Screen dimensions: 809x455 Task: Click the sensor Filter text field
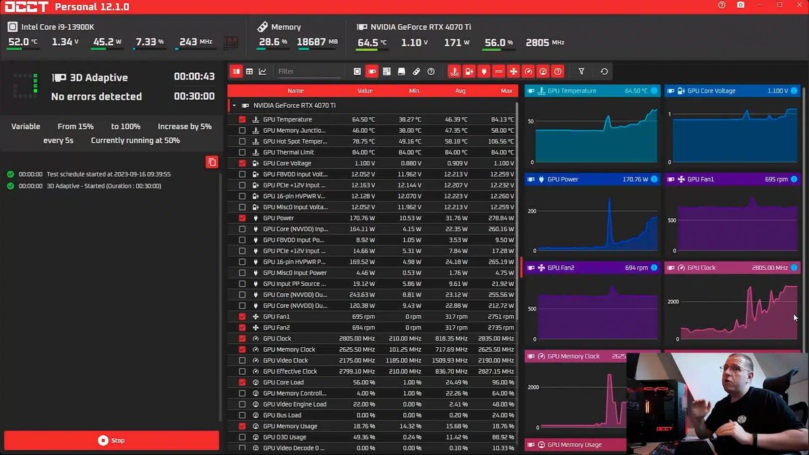[309, 71]
